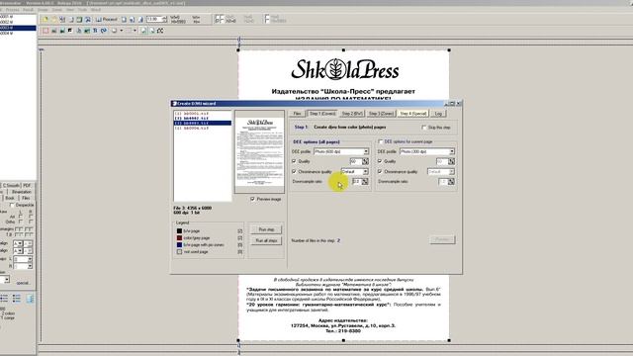Open the Zones menu in the menu bar

57,9
